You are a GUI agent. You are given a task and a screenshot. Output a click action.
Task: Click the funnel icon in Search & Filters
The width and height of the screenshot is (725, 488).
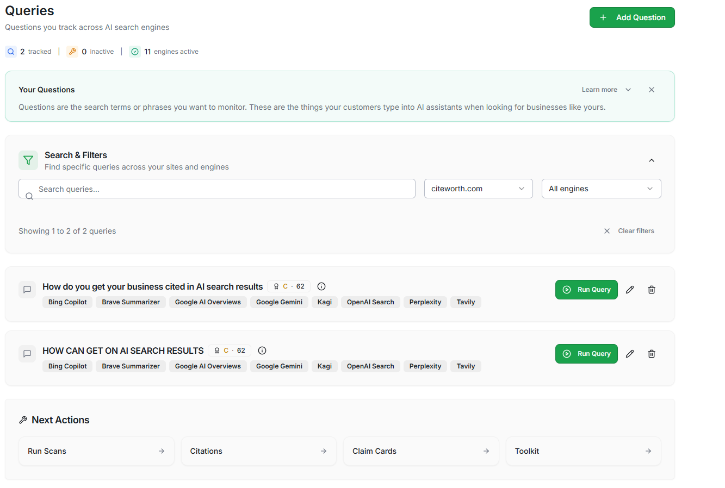(28, 160)
